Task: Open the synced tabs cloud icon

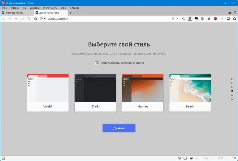Action: coord(230,13)
